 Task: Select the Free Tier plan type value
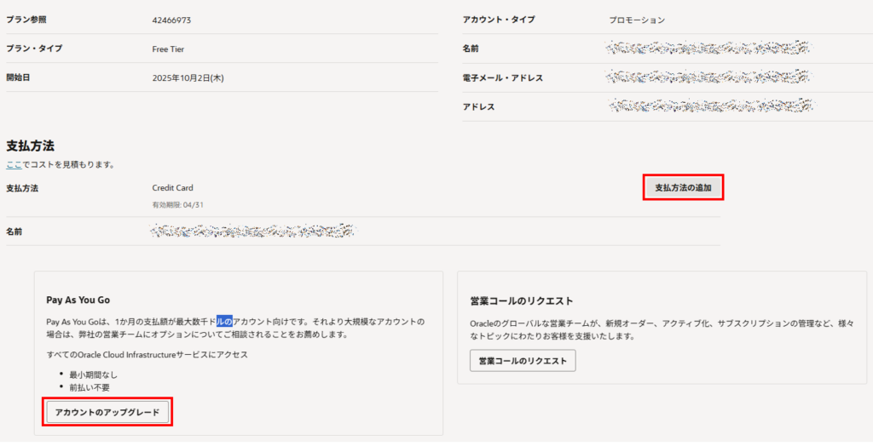(168, 49)
